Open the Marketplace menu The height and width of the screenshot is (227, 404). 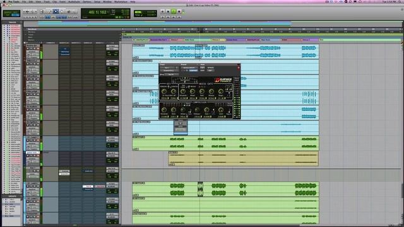pyautogui.click(x=121, y=1)
